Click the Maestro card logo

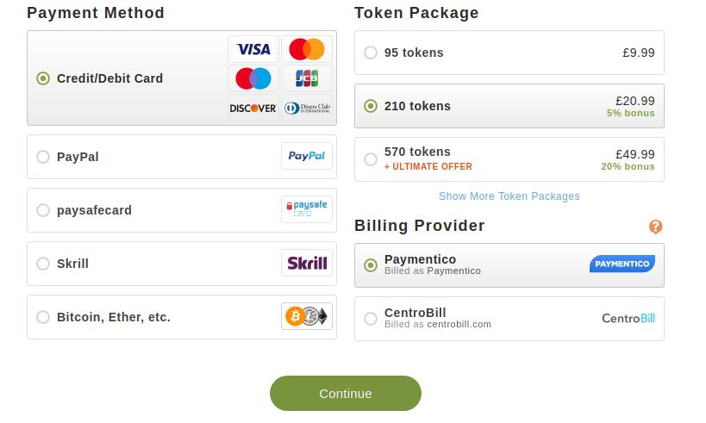253,78
